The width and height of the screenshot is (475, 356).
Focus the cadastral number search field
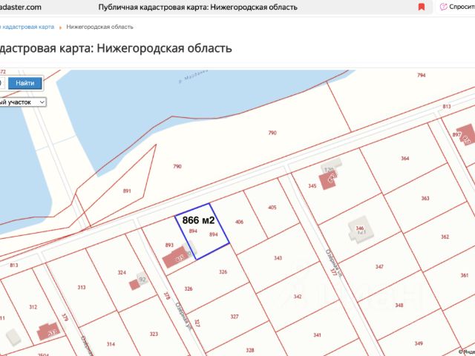click(x=2, y=83)
